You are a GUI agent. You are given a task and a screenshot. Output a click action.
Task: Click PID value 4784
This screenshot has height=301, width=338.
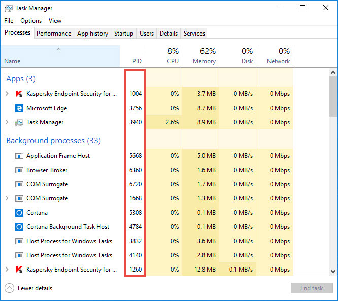click(x=136, y=227)
